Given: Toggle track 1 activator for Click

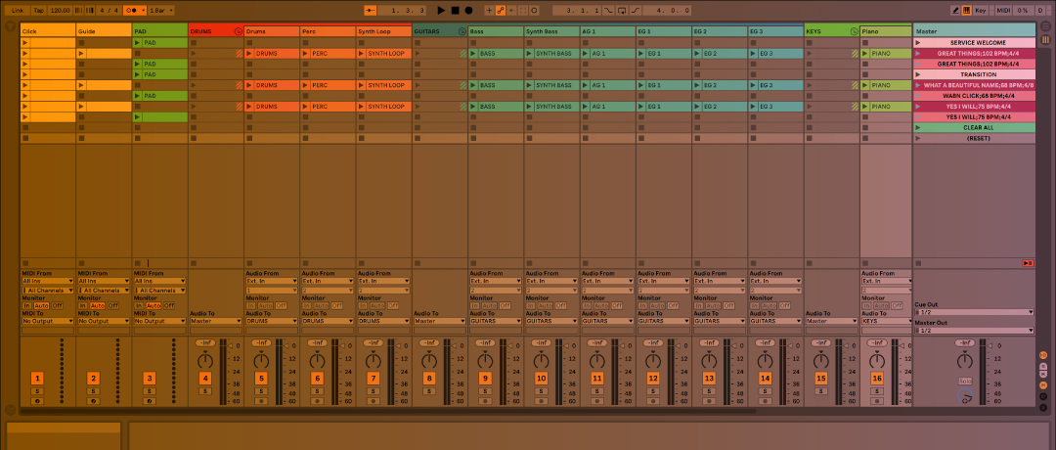Looking at the screenshot, I should pos(38,379).
